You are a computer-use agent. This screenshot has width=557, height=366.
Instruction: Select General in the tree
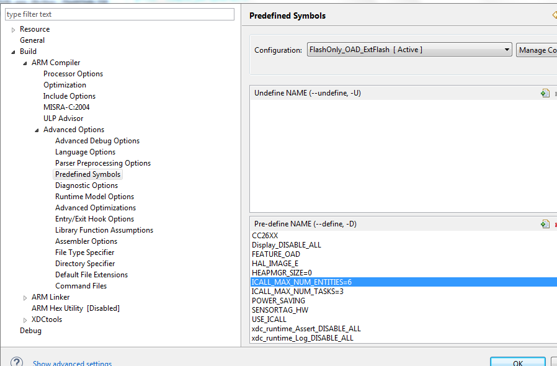[32, 40]
